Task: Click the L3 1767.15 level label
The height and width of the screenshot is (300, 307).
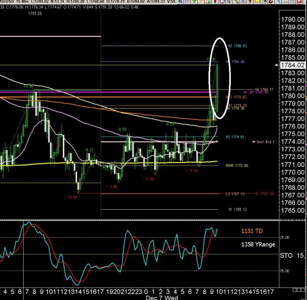Action: [235, 194]
